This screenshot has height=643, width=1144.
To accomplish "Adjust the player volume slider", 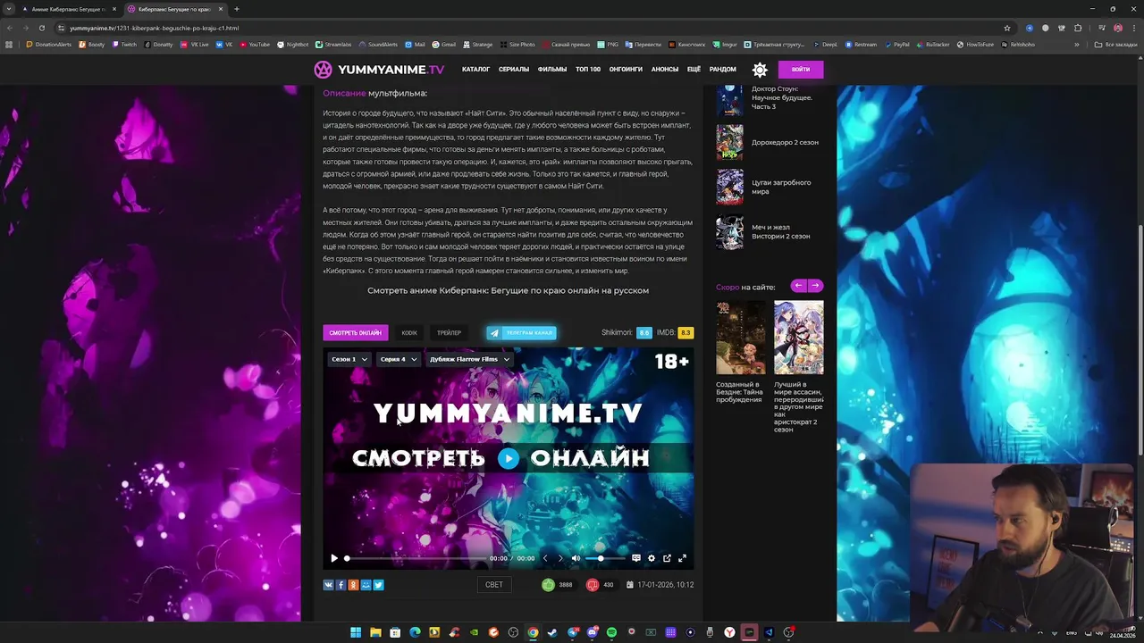I will 605,558.
